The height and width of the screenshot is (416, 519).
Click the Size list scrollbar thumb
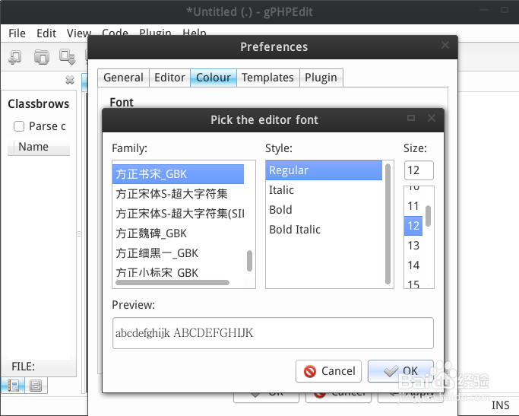coord(428,216)
